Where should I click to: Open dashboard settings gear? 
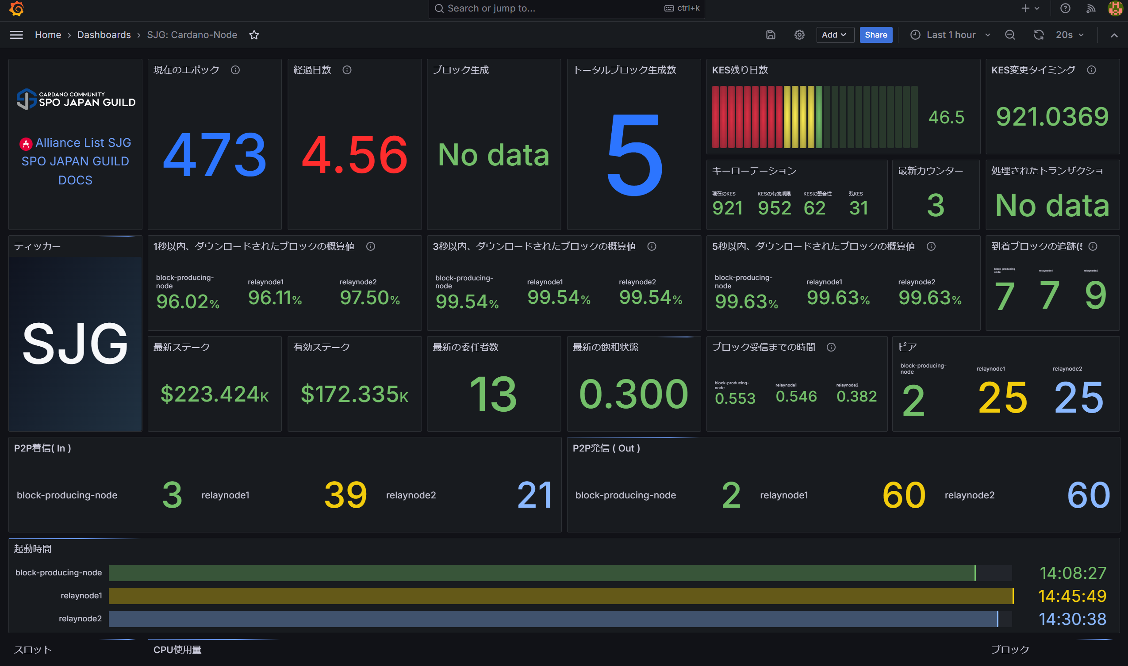(x=799, y=35)
